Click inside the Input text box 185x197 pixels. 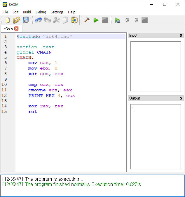coord(156,66)
